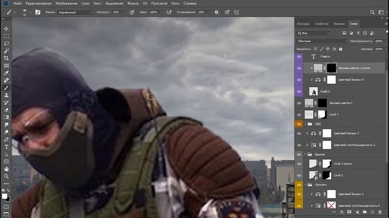The width and height of the screenshot is (389, 218).
Task: Hide the 'Слой 2 копия' layer
Action: tap(299, 164)
